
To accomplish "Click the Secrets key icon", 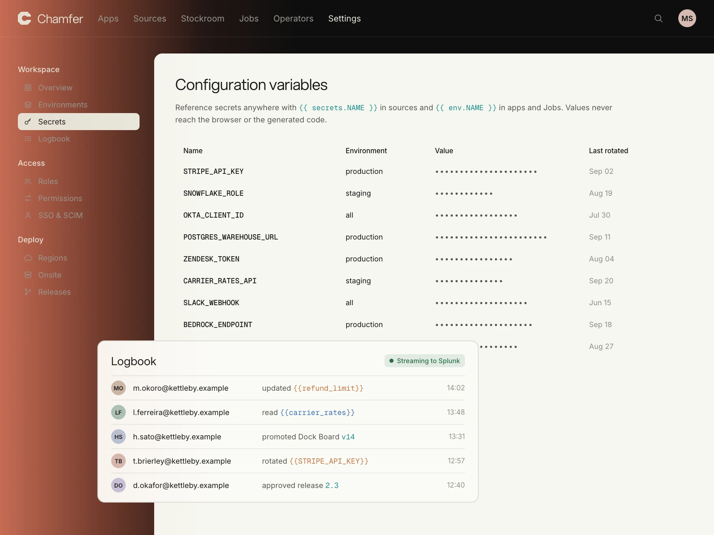I will (28, 122).
